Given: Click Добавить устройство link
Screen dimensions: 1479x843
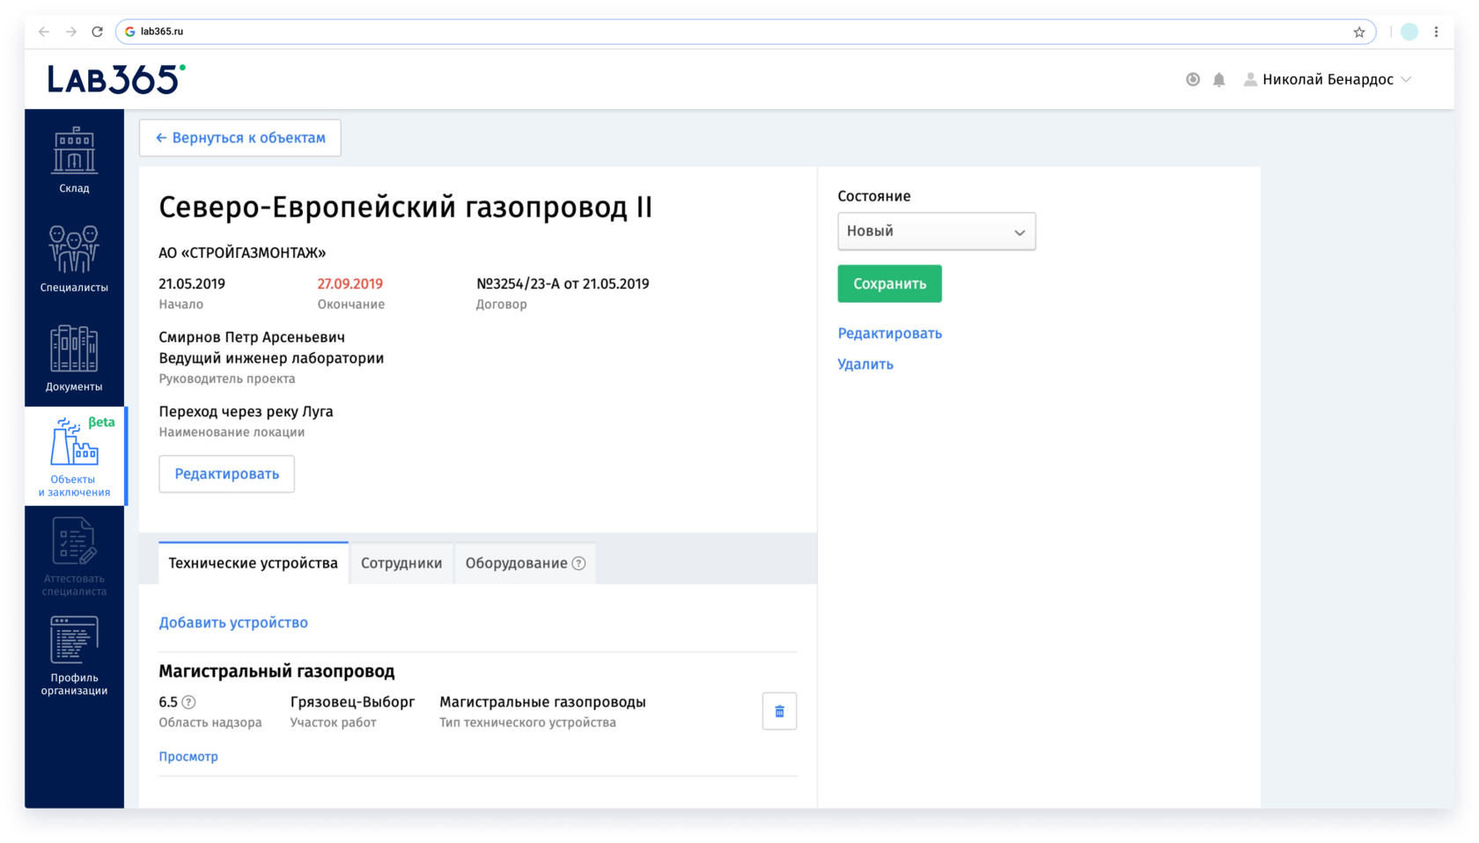Looking at the screenshot, I should tap(233, 623).
